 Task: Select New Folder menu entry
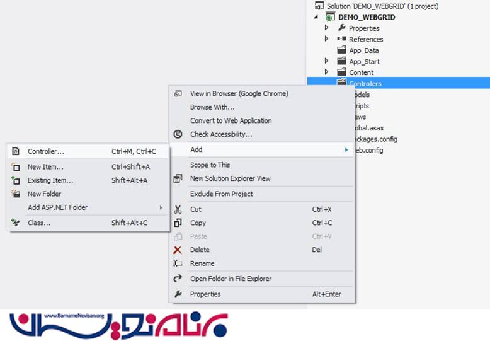click(x=88, y=194)
